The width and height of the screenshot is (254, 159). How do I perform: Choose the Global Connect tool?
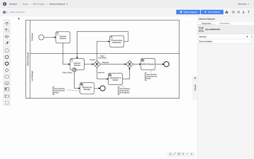7,43
